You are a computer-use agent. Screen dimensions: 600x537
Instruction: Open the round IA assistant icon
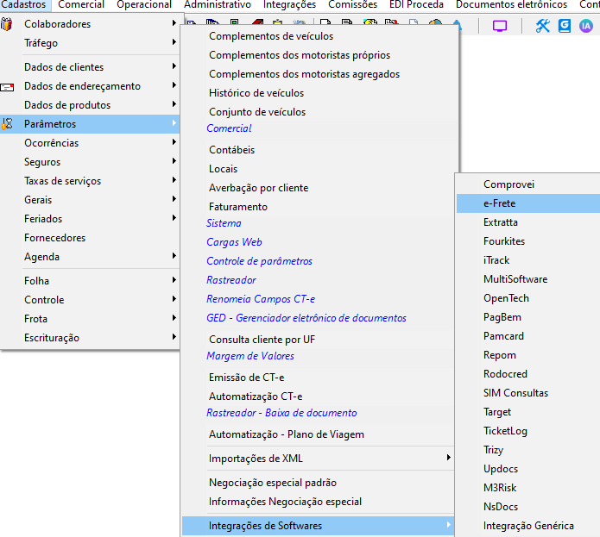[x=586, y=26]
